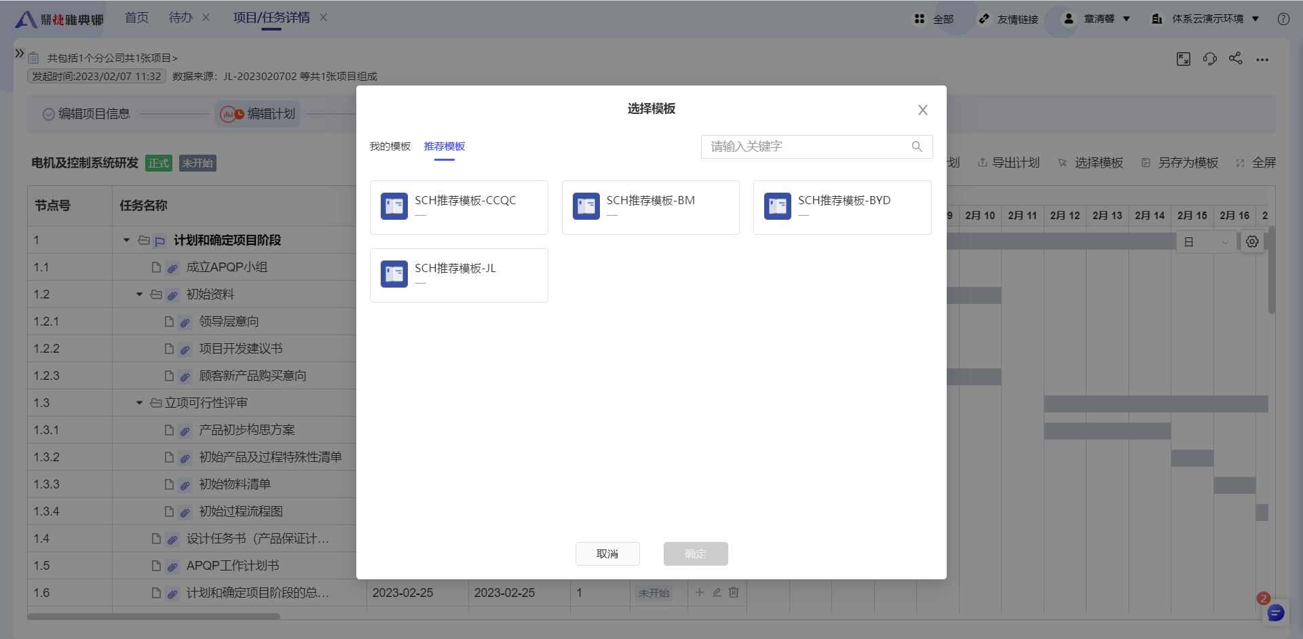Image resolution: width=1303 pixels, height=639 pixels.
Task: Click the flag icon on 计划和确定项目阶段
Action: click(x=160, y=241)
